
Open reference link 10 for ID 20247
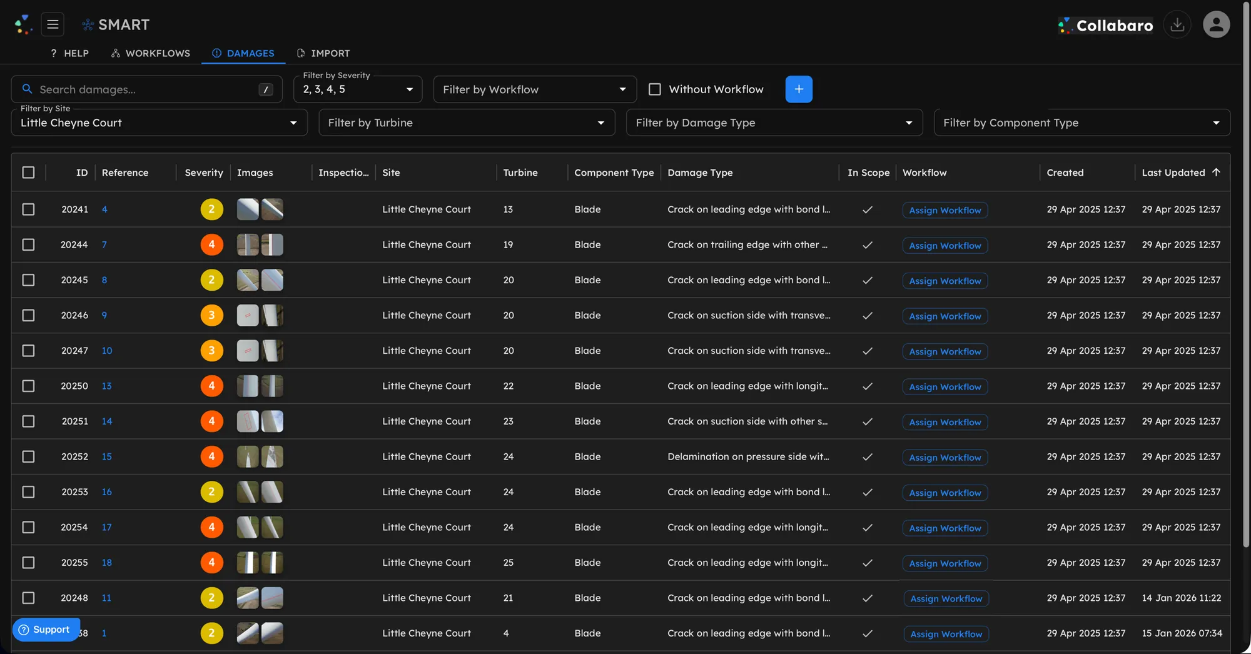[x=107, y=351]
